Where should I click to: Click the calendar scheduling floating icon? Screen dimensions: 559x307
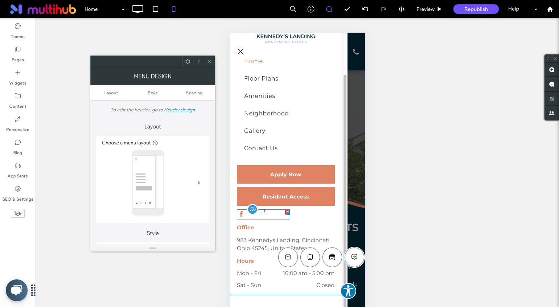pyautogui.click(x=332, y=257)
